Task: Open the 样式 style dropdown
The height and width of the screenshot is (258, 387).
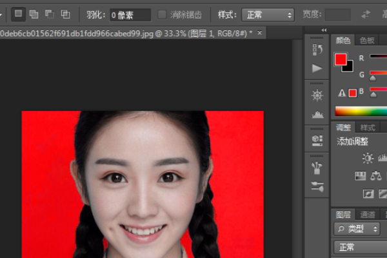Action: pos(268,14)
